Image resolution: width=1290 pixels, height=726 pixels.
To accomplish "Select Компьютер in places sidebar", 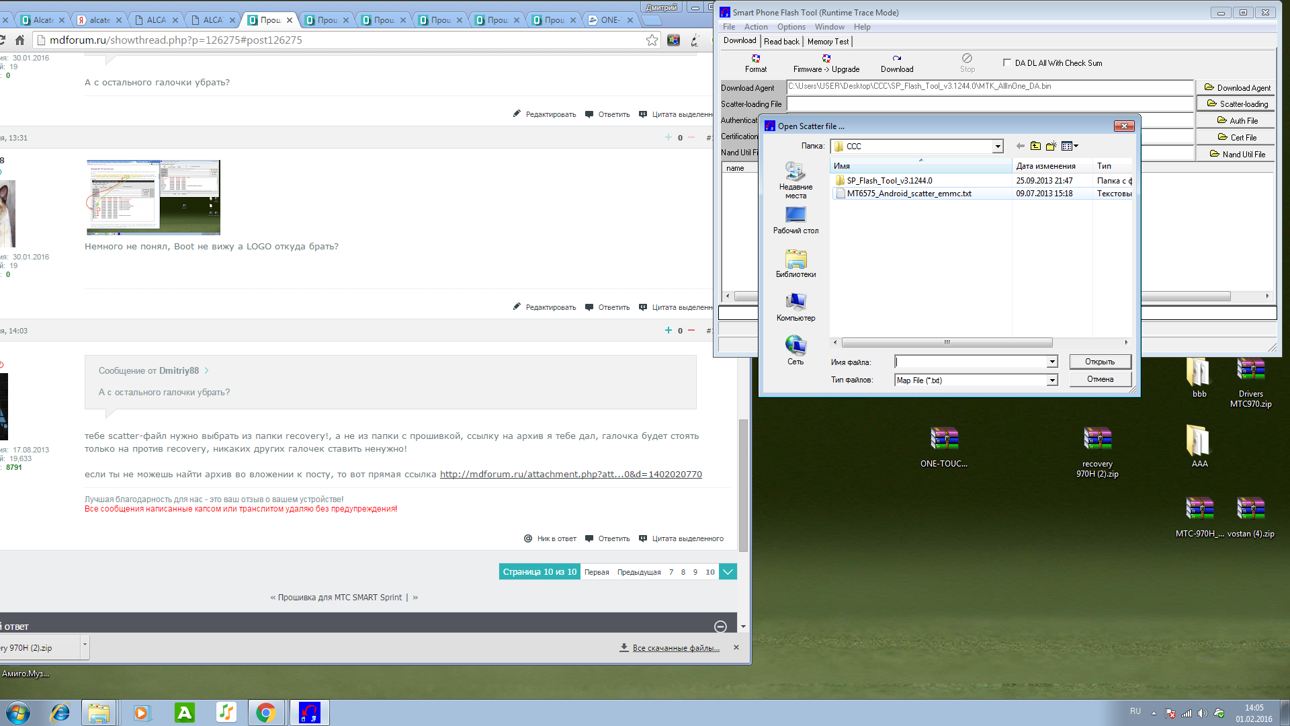I will 795,307.
